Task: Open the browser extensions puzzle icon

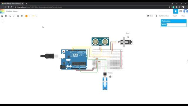Action: [176, 7]
